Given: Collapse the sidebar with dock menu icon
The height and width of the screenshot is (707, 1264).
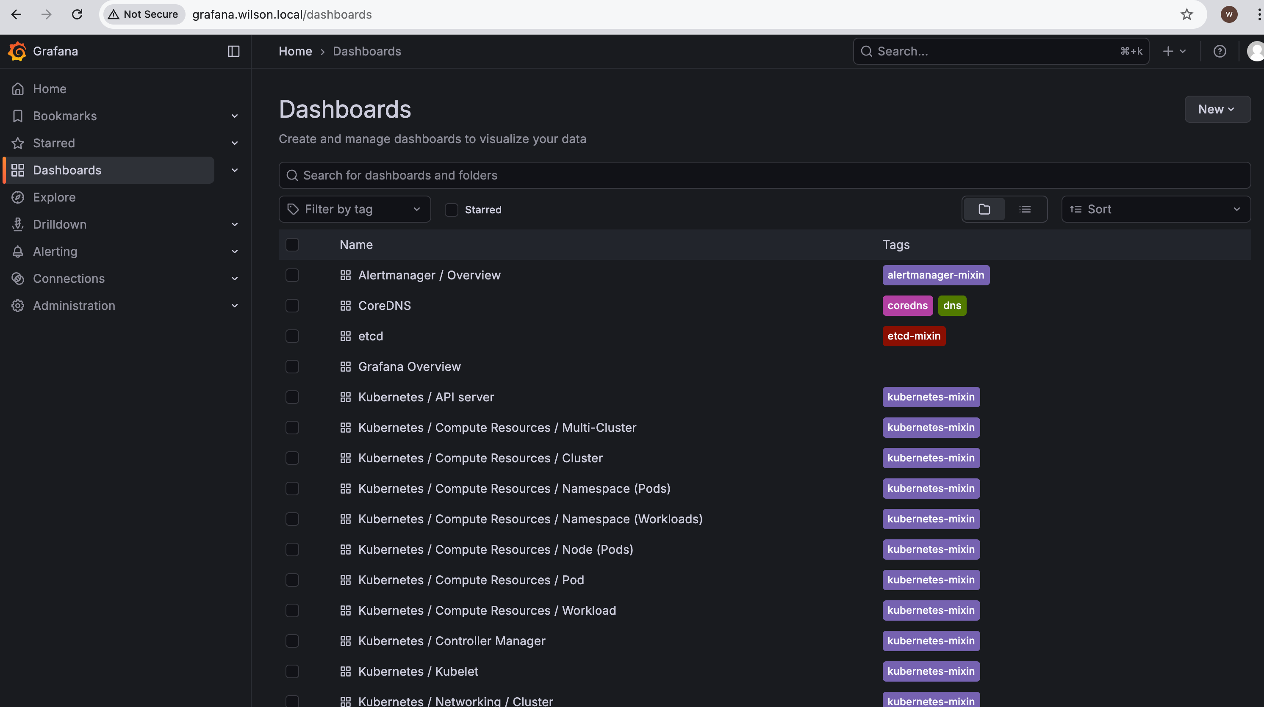Looking at the screenshot, I should pyautogui.click(x=233, y=52).
